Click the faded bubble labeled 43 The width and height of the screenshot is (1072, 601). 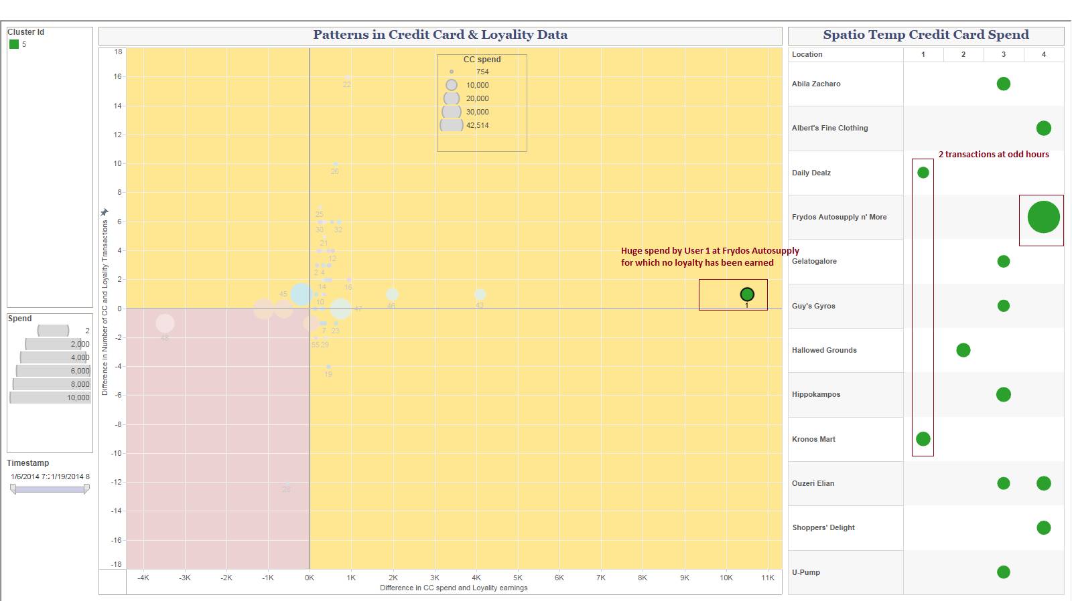point(480,294)
